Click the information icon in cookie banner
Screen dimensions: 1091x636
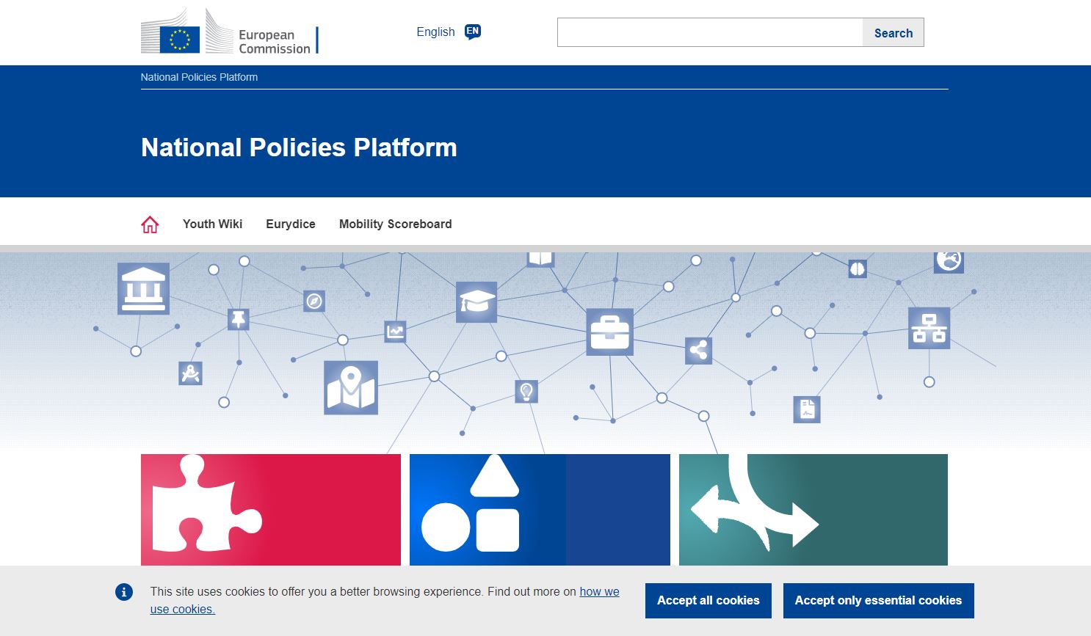coord(124,592)
